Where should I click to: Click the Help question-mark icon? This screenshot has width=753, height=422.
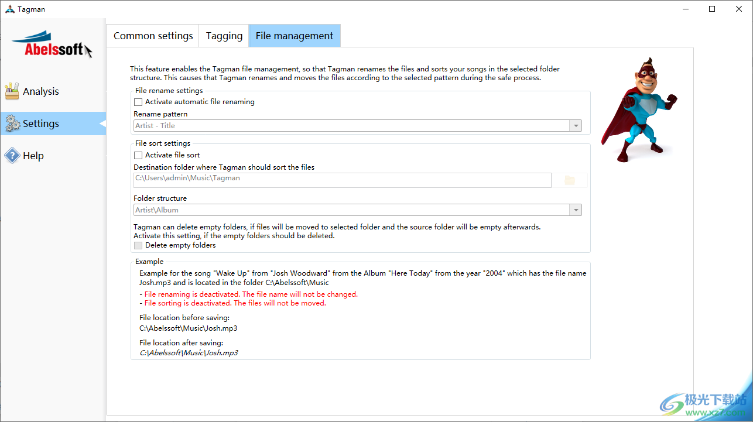point(12,156)
